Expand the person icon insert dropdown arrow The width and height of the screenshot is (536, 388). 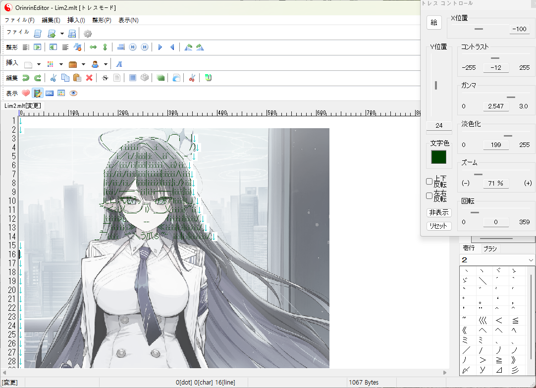click(x=106, y=64)
